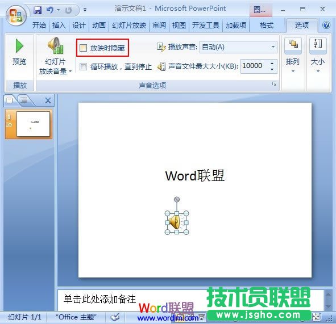Open the 开始 ribbon tab

(39, 26)
